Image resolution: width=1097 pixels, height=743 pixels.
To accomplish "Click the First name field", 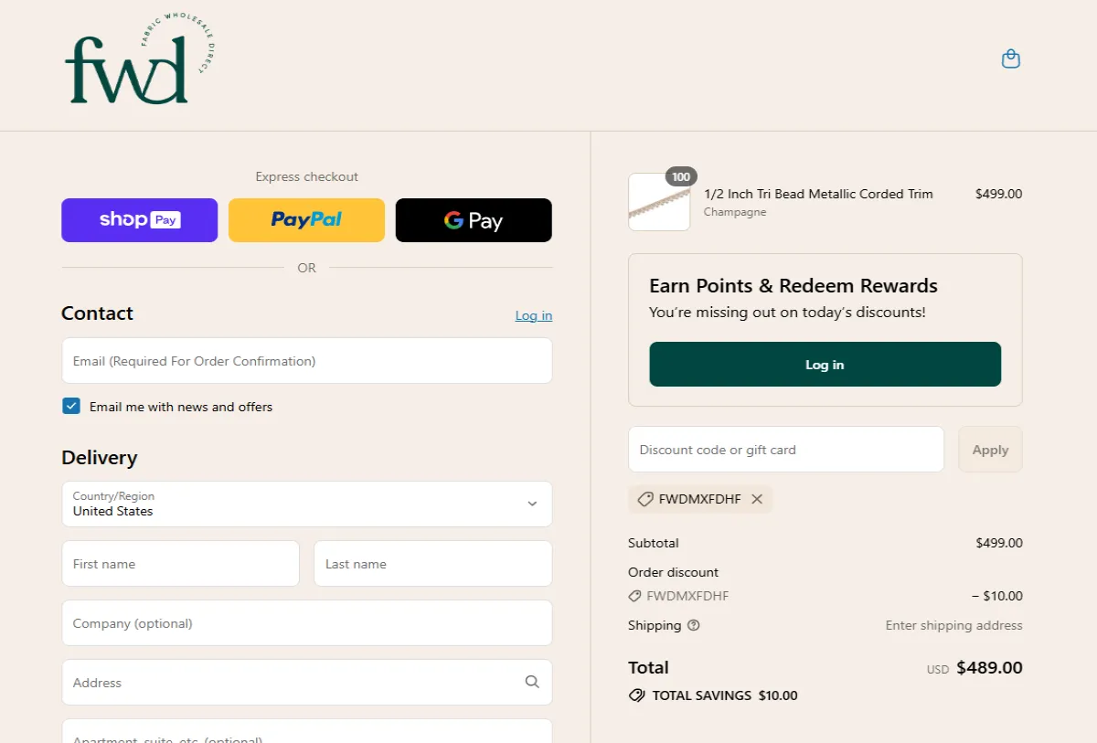I will (x=180, y=564).
